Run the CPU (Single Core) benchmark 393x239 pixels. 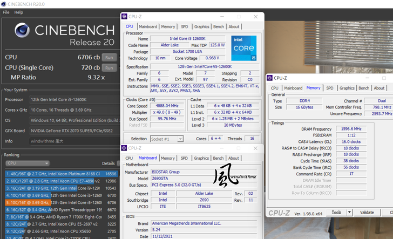click(x=109, y=68)
